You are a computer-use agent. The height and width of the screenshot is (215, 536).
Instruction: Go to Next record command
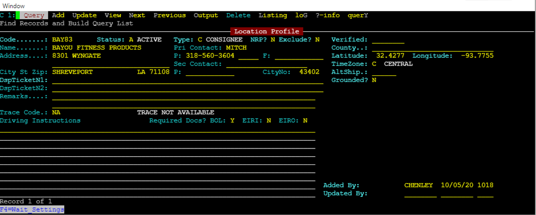tap(137, 15)
